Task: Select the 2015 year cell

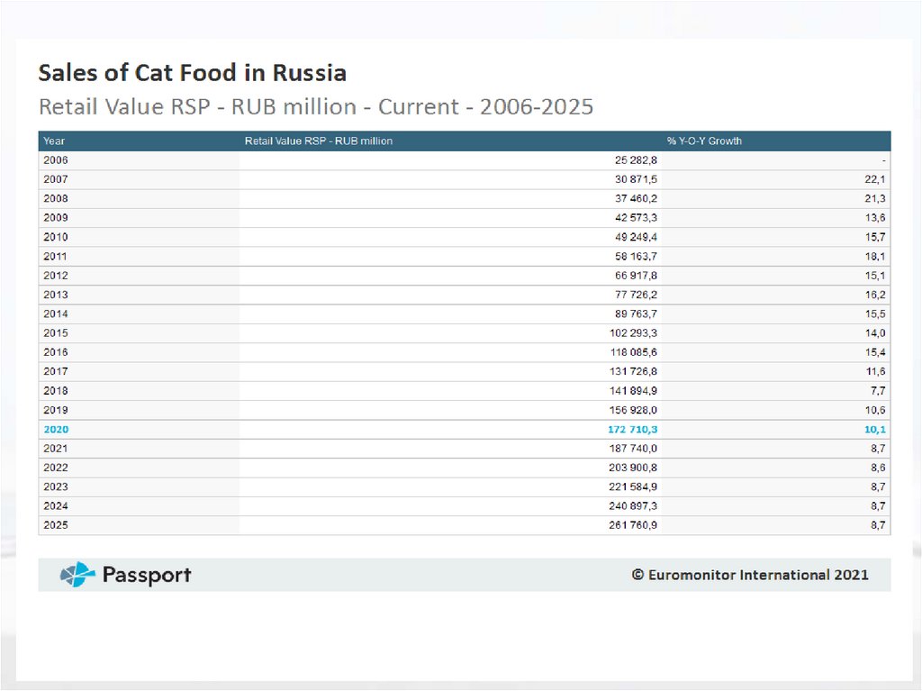Action: click(56, 332)
